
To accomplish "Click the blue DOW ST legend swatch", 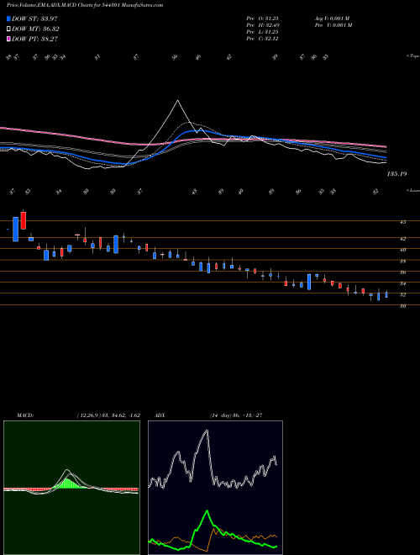I will pos(9,18).
